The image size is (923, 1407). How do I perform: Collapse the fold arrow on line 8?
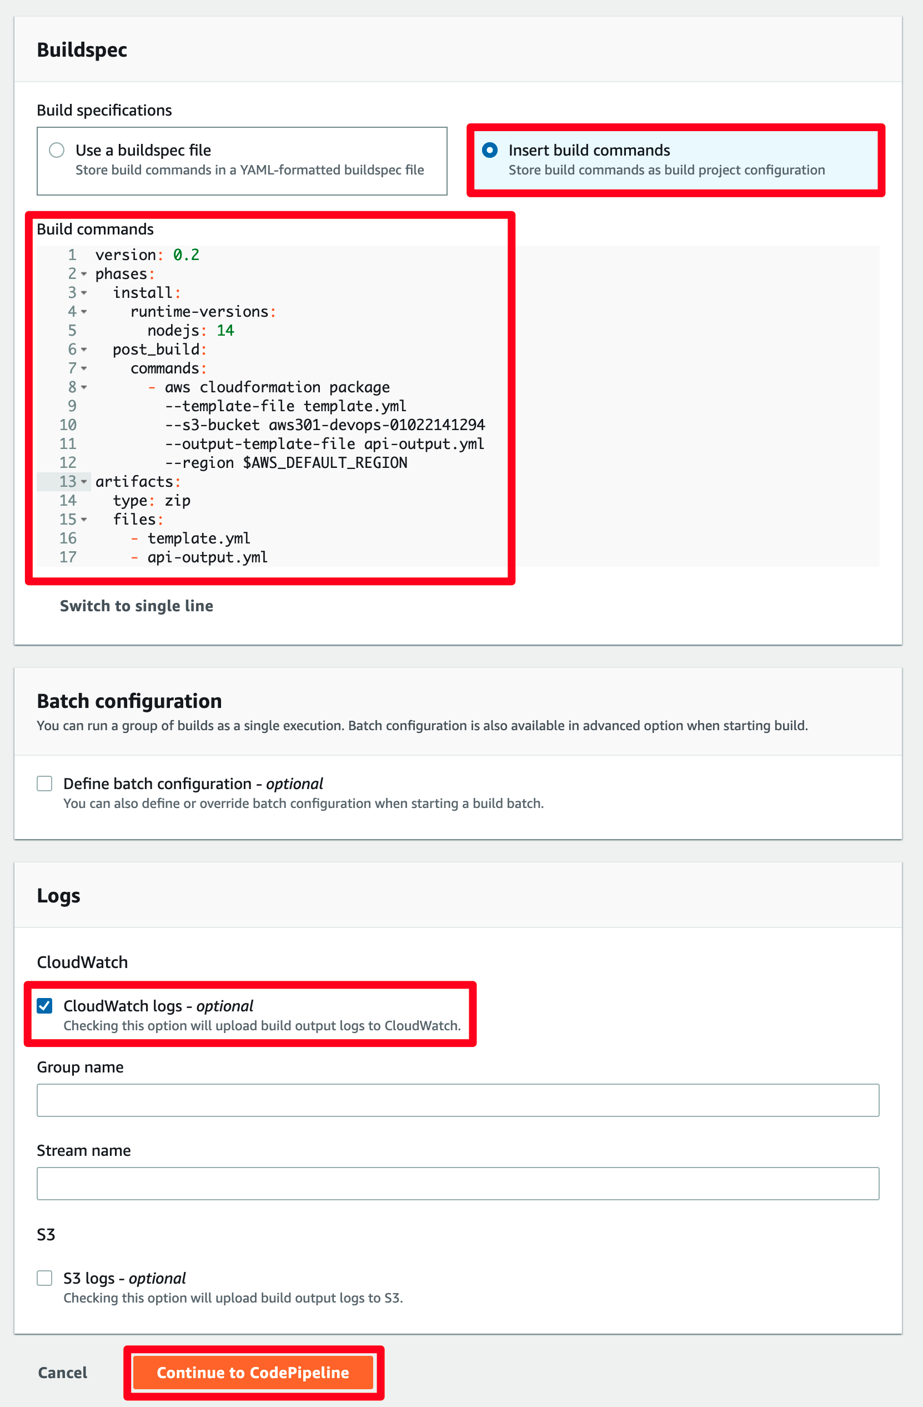tap(84, 388)
